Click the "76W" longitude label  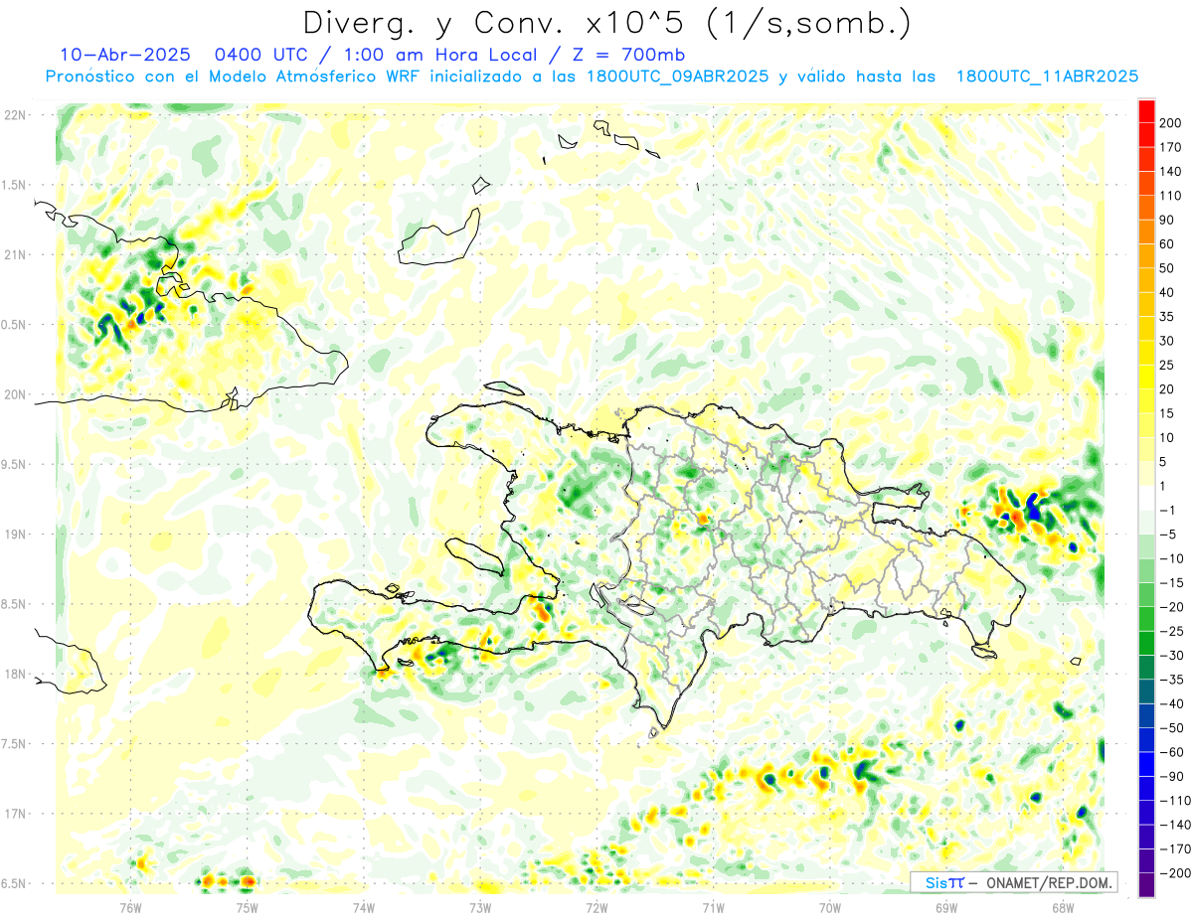(130, 907)
